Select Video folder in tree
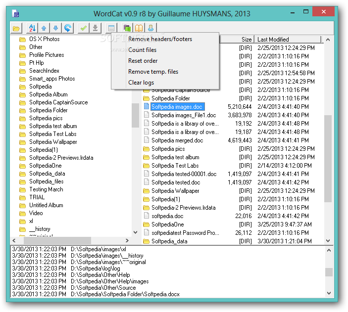 click(36, 213)
